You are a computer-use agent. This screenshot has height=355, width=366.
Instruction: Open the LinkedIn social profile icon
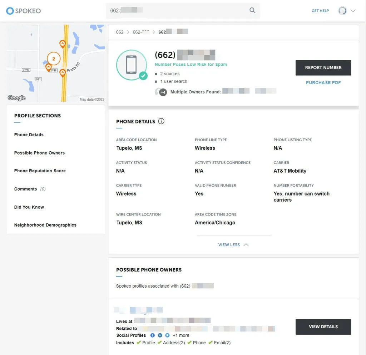click(x=160, y=335)
